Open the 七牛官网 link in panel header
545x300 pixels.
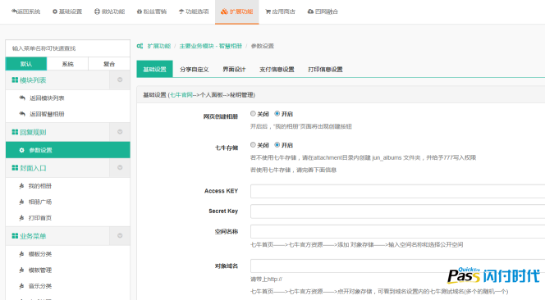pos(181,95)
